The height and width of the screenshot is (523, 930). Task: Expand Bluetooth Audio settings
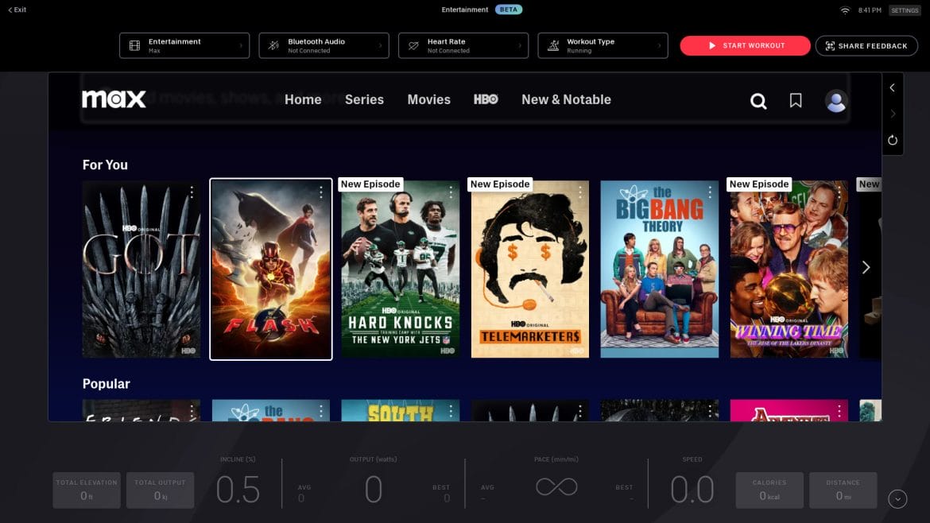click(x=324, y=45)
